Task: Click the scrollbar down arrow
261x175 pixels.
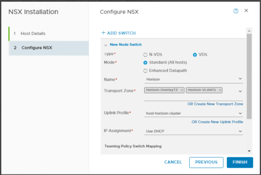Action: (249, 151)
